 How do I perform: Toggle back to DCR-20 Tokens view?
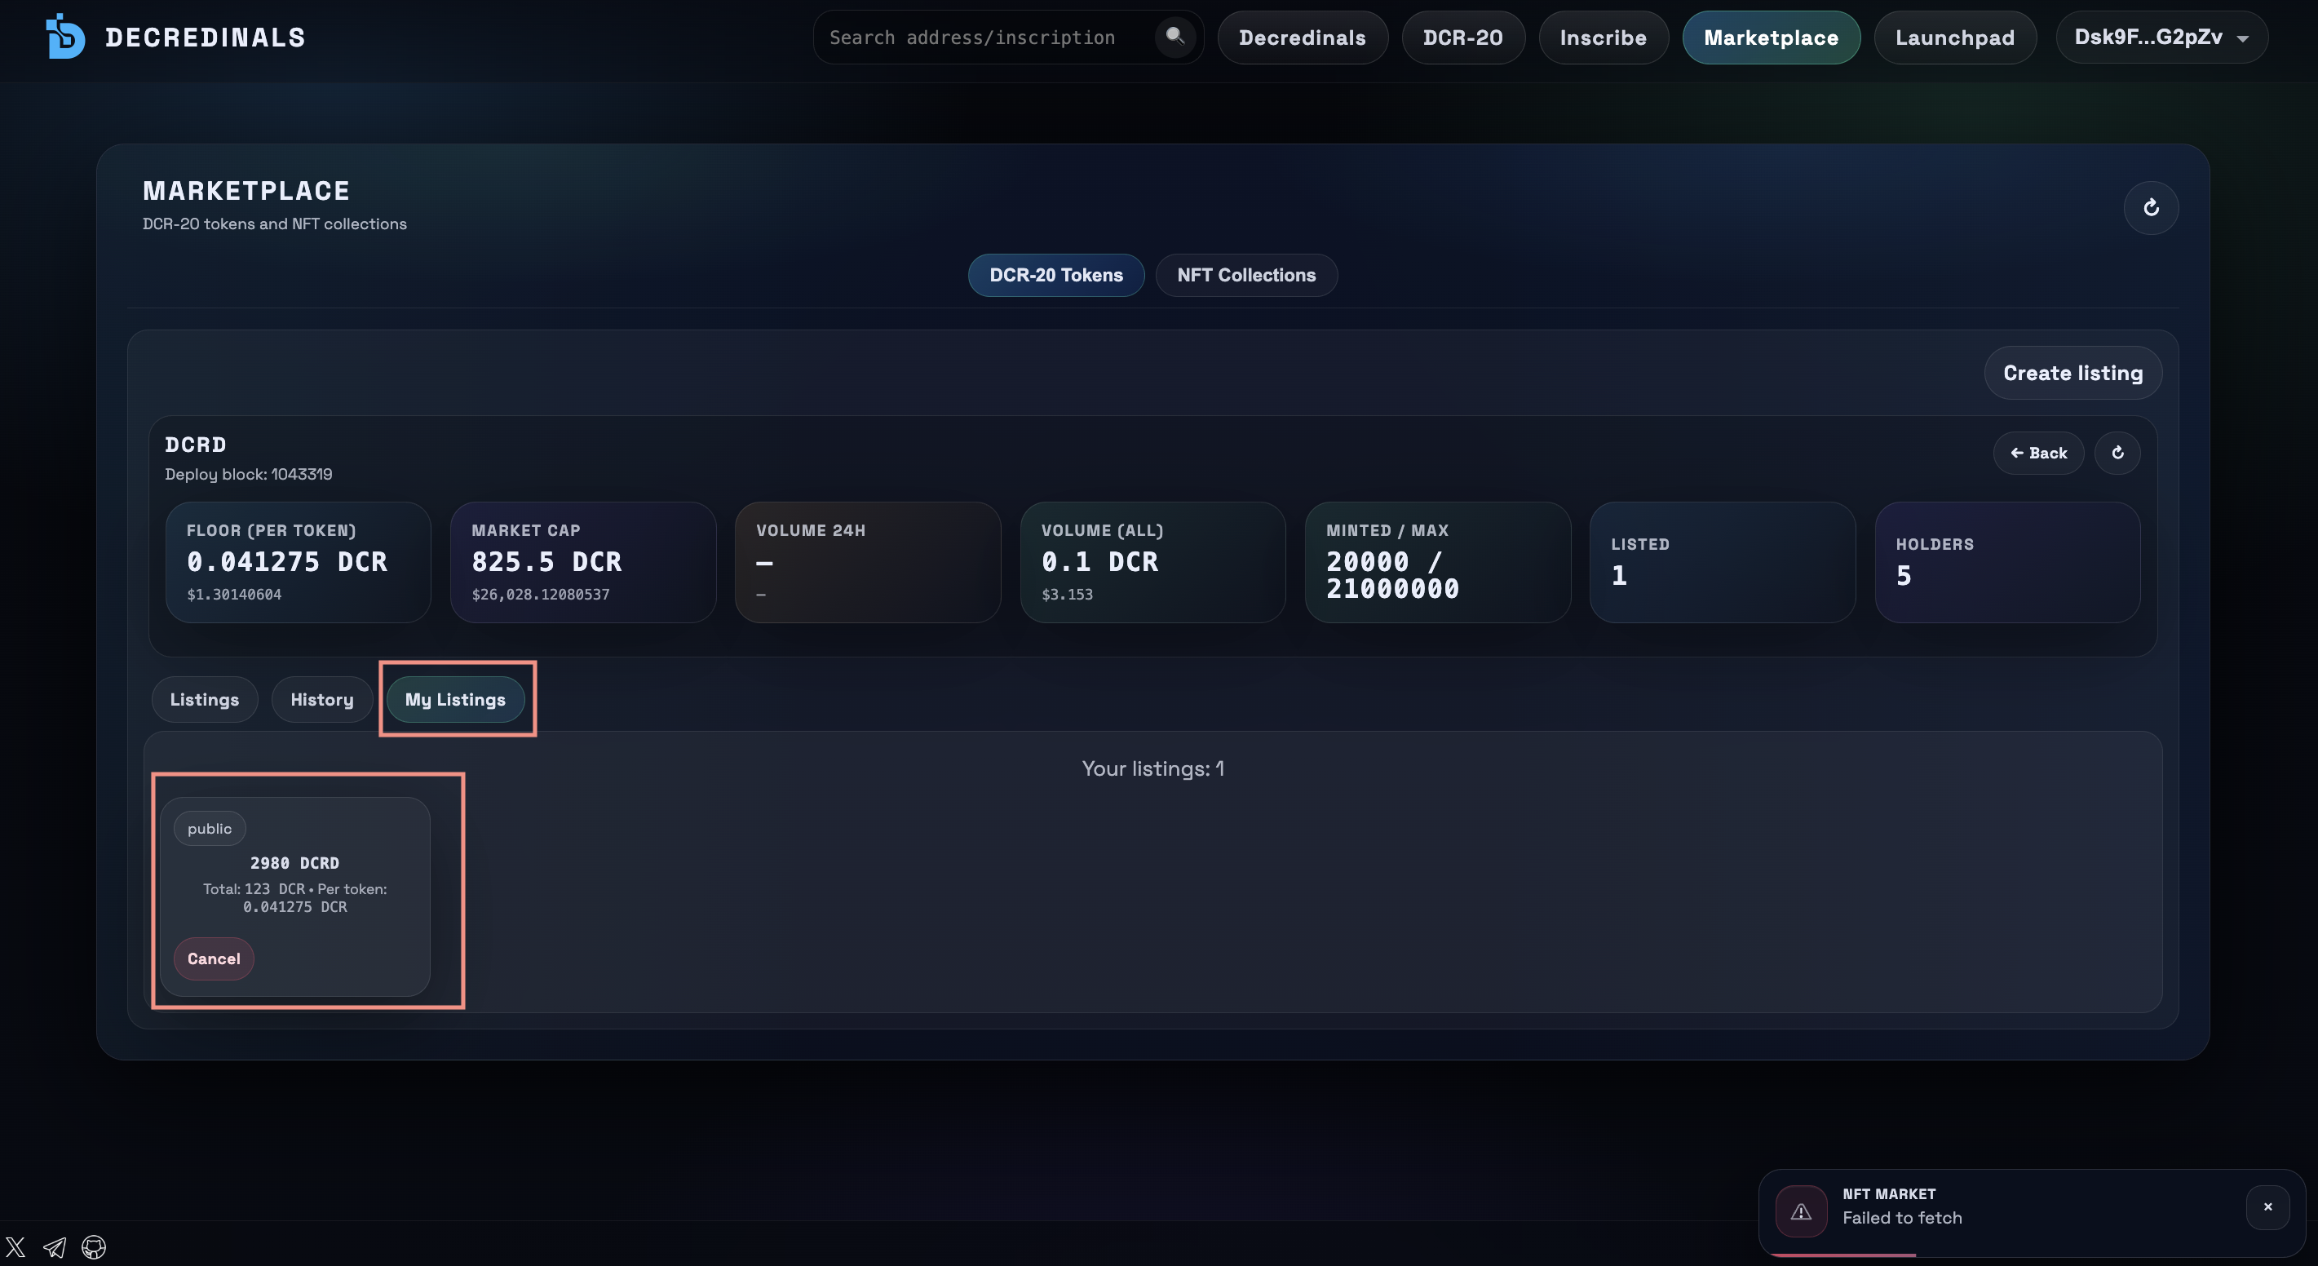click(1055, 274)
